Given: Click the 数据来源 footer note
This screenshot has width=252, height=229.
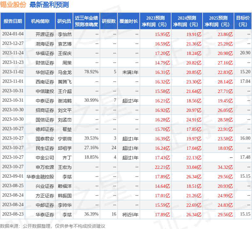Looking at the screenshot, I should coord(53,226).
